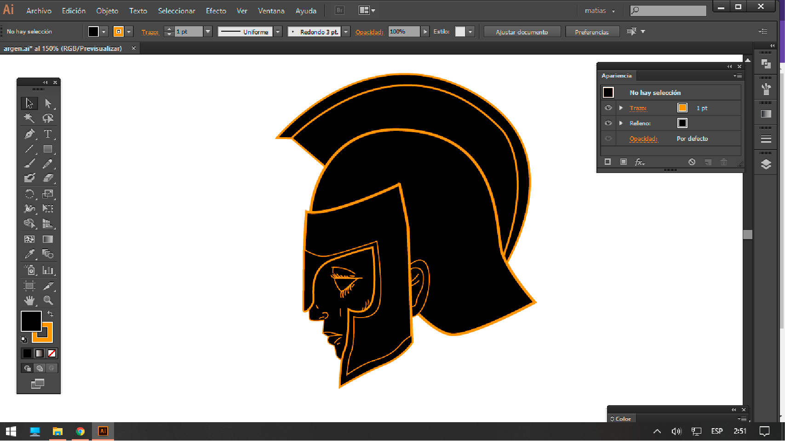The image size is (785, 441).
Task: Enable Draw Normal mode
Action: tap(28, 368)
